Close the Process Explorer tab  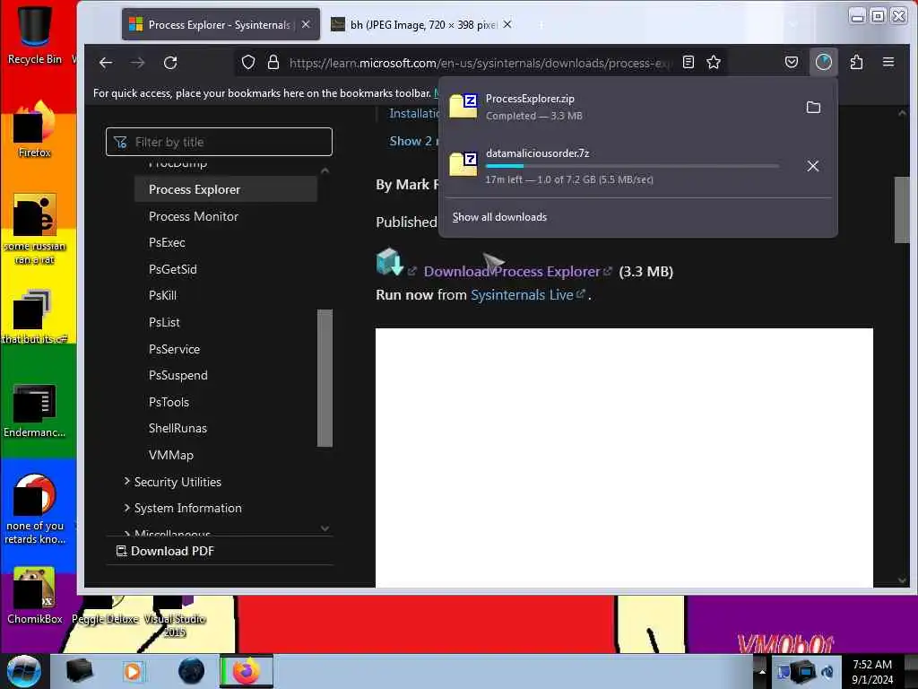coord(306,24)
